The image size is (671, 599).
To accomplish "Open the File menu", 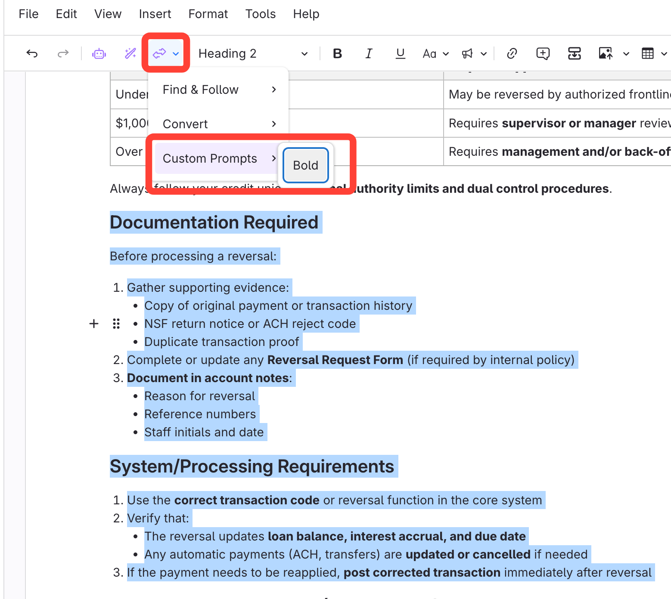I will click(29, 14).
